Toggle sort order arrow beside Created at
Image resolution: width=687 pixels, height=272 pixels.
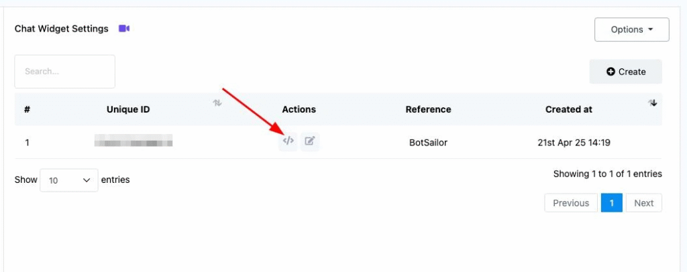click(653, 103)
